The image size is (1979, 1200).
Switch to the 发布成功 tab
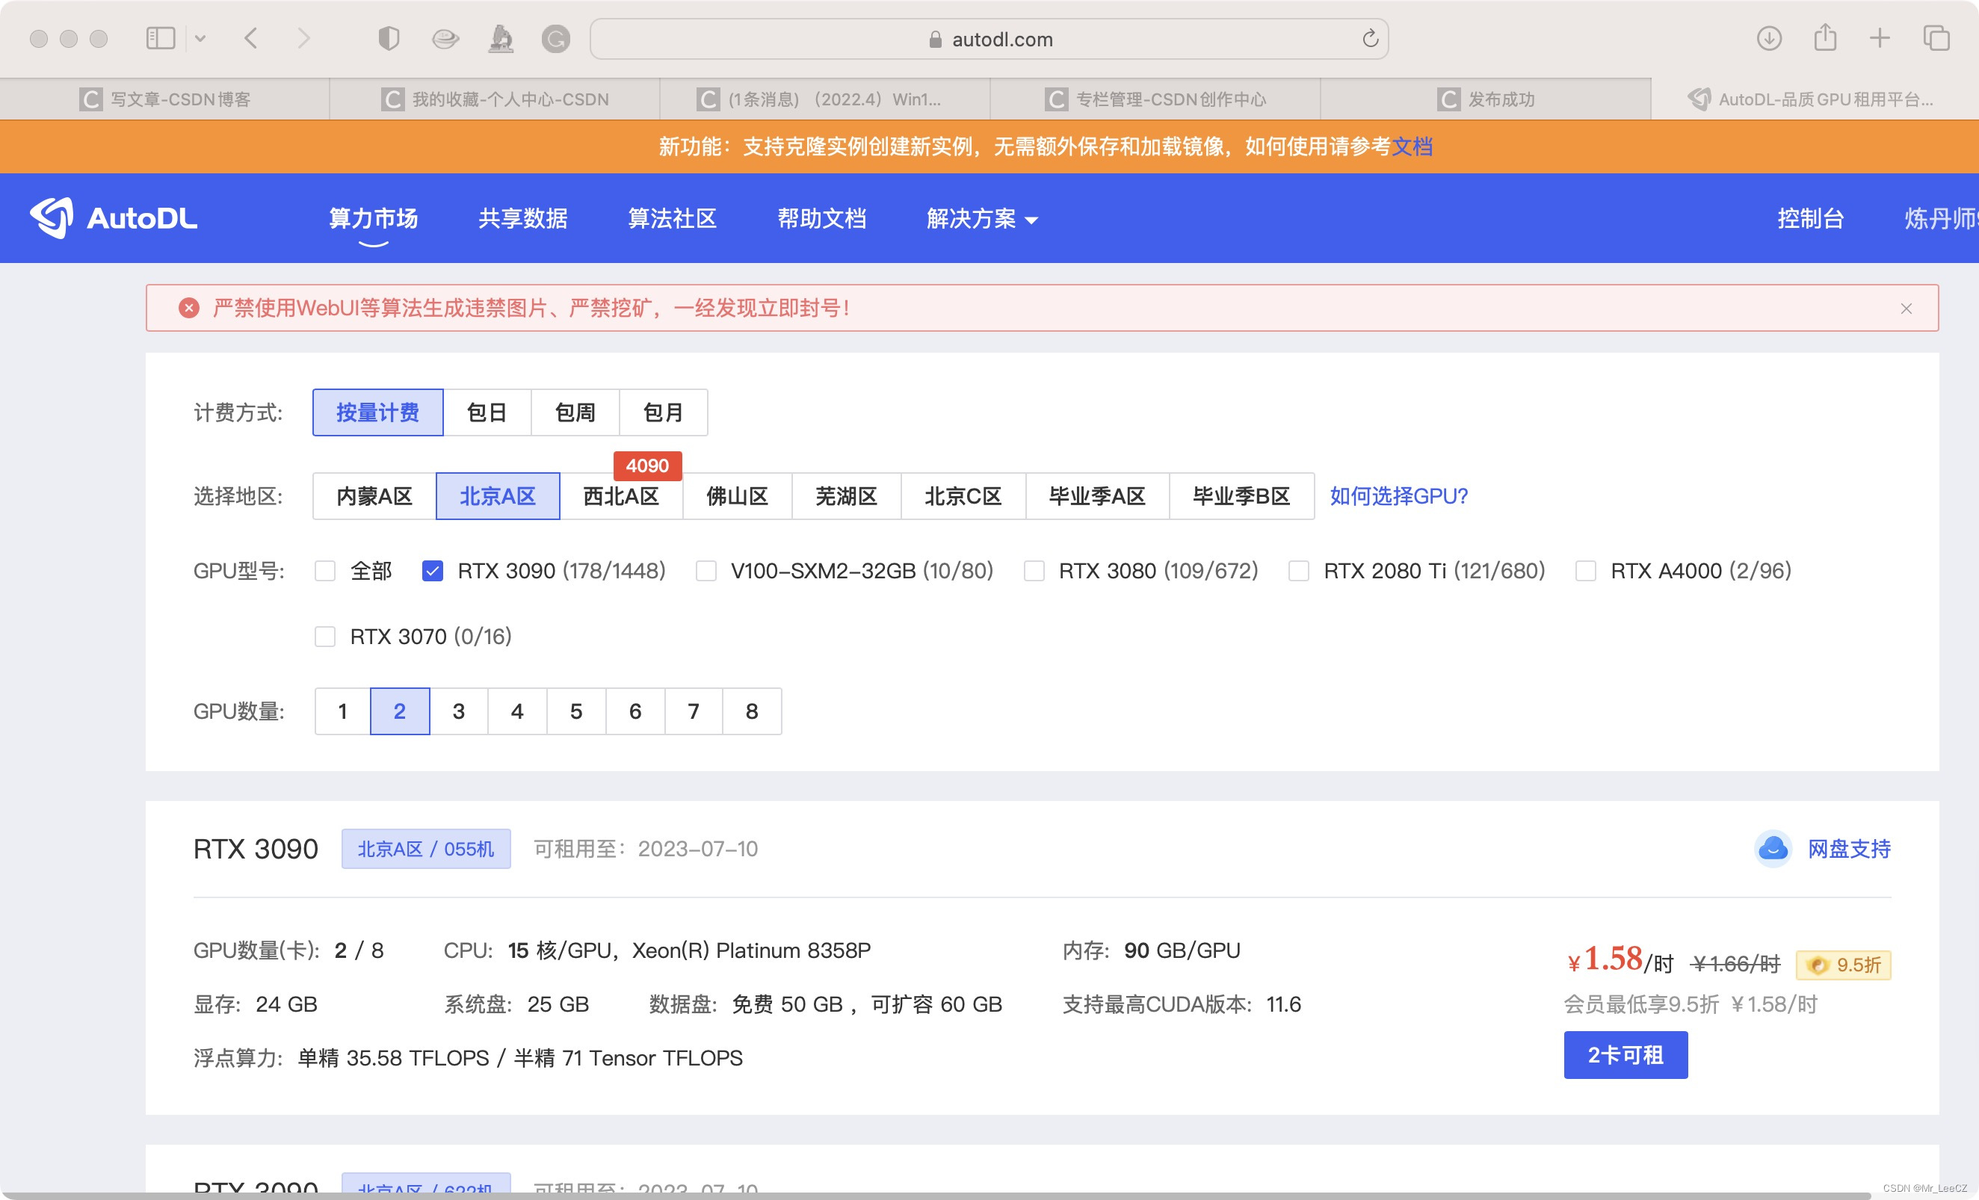click(1485, 99)
